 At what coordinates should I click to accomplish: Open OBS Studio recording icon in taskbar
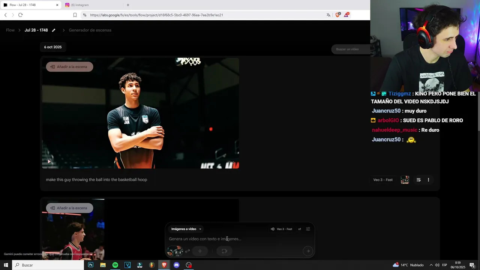tap(189, 265)
